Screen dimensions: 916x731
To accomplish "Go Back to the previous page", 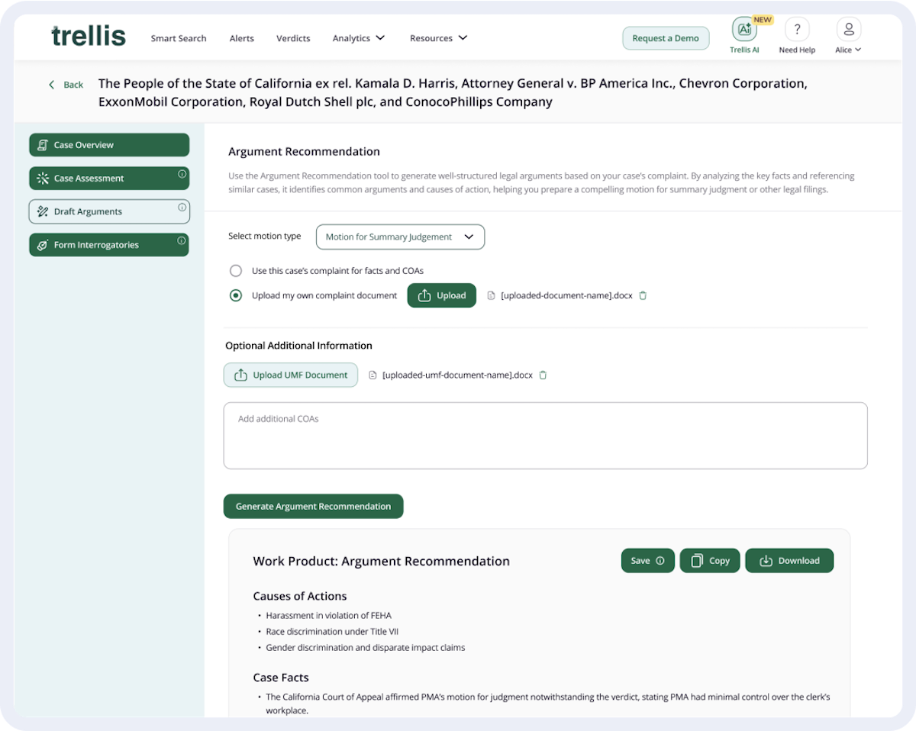I will click(x=66, y=85).
